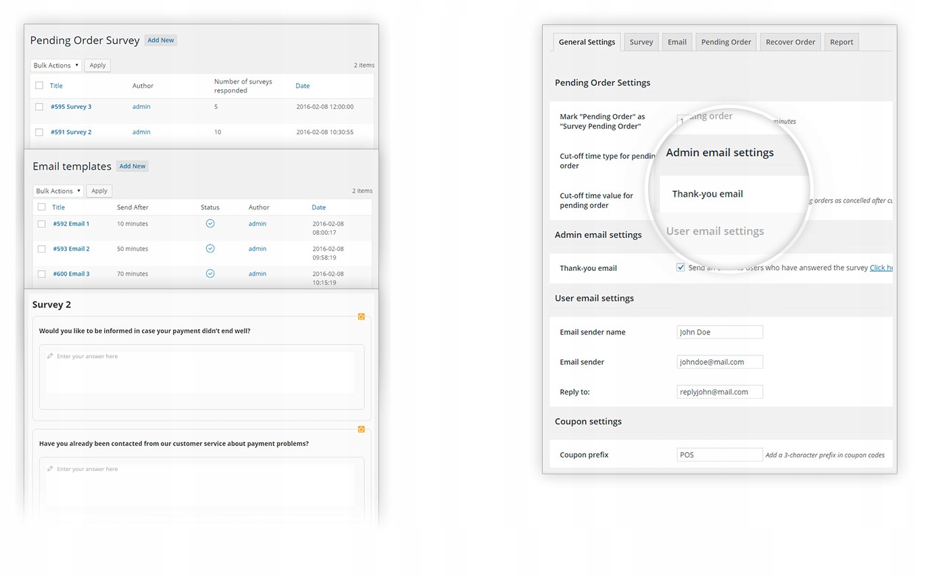Open Bulk Actions dropdown in Email templates
The width and height of the screenshot is (938, 577).
coord(58,191)
